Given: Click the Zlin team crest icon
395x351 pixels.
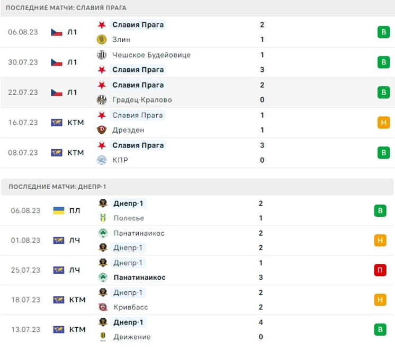Looking at the screenshot, I should click(x=102, y=39).
